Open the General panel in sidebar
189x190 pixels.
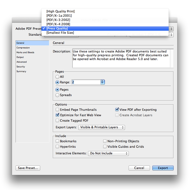coord(32,43)
